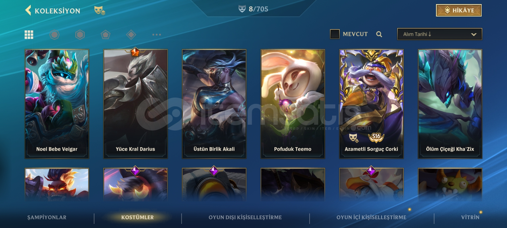Screen dimensions: 507x228
Task: Filter by the pentagon rarity gem icon
Action: (106, 35)
